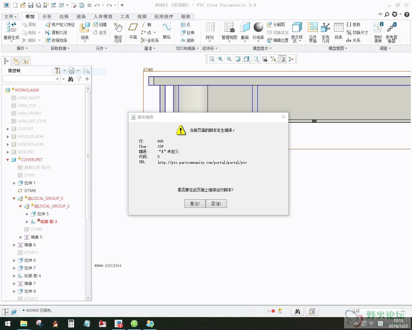
Task: Toggle the Switch Dimensions (切换尺寸) option
Action: 357,33
